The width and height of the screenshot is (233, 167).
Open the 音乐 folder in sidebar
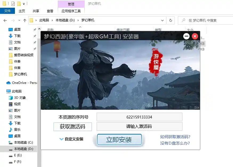[17, 130]
